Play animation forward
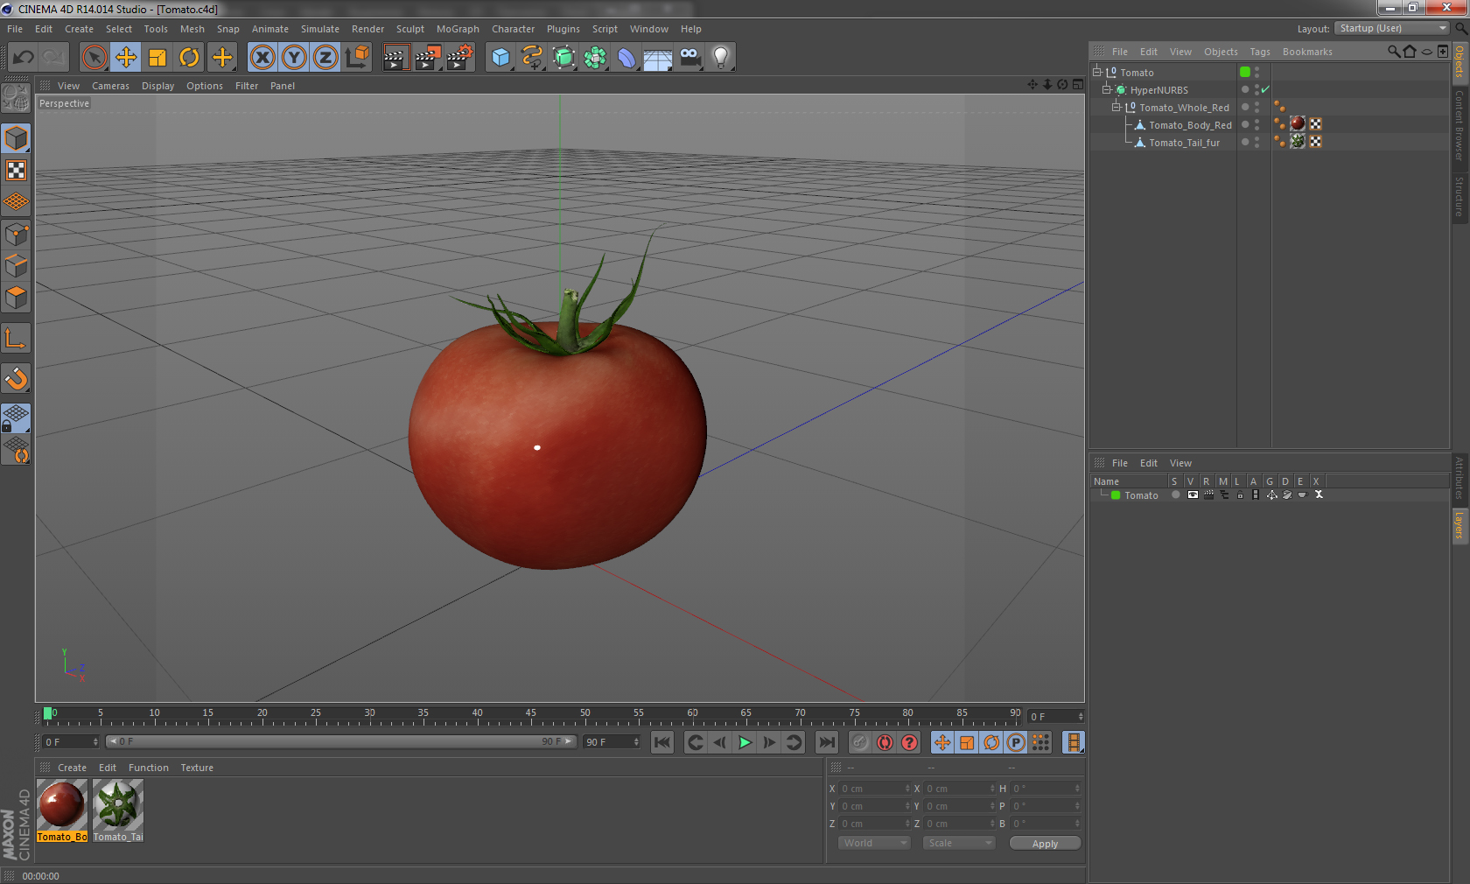This screenshot has height=884, width=1470. pyautogui.click(x=745, y=742)
